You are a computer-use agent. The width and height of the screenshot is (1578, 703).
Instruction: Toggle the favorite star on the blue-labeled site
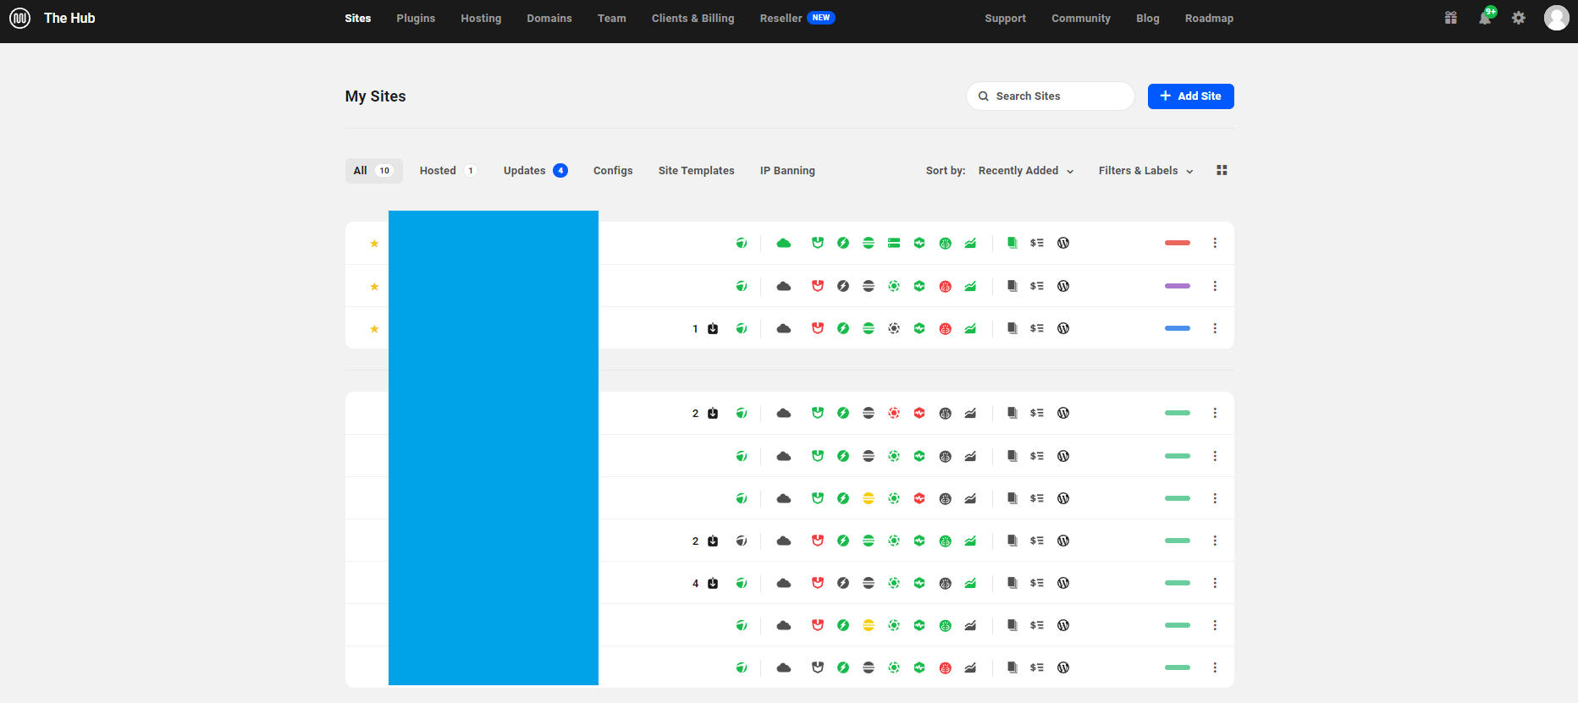click(x=374, y=329)
